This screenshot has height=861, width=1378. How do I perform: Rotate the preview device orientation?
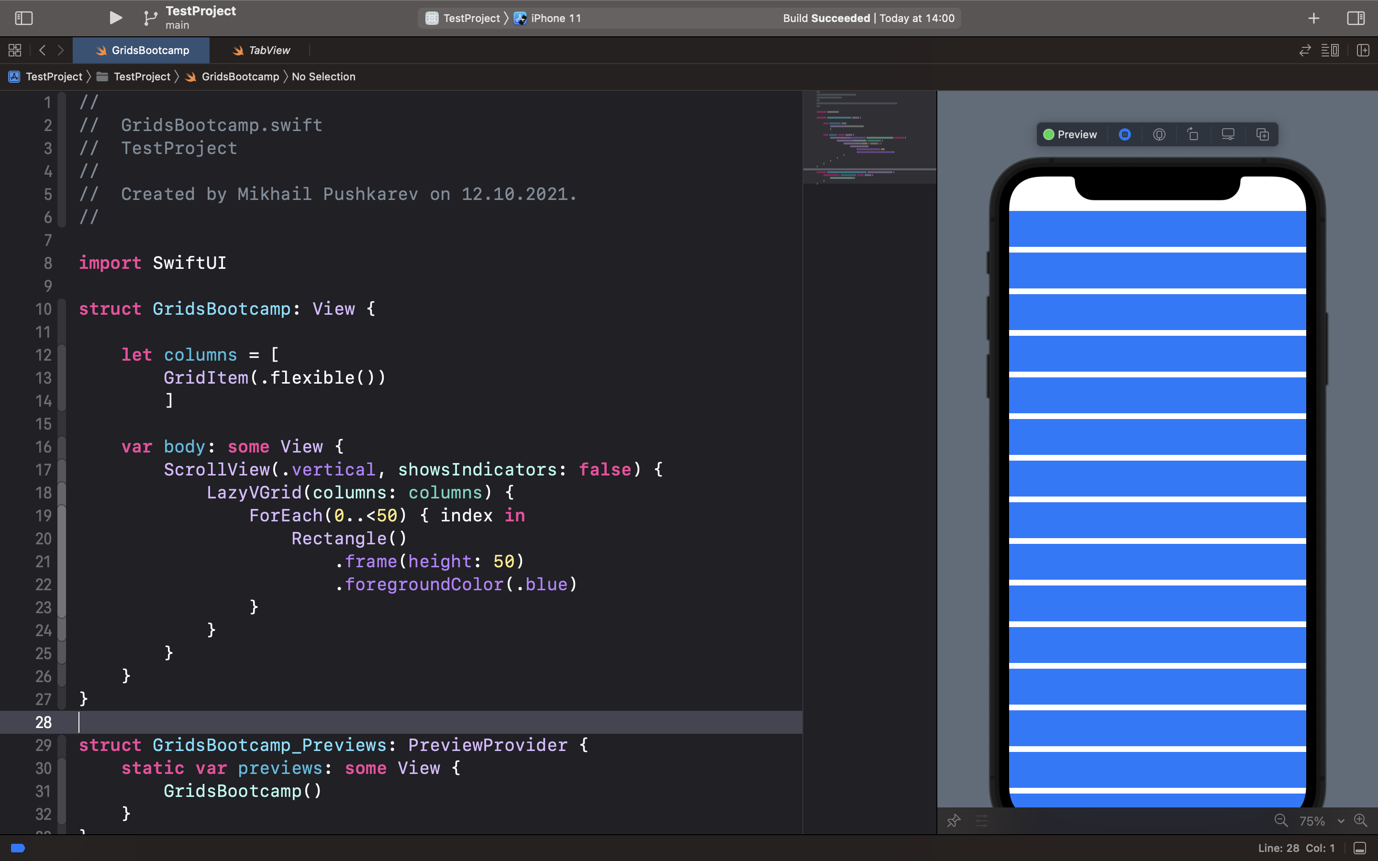click(1193, 134)
